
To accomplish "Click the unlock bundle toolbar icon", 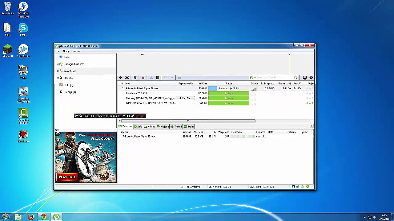I will pos(180,78).
